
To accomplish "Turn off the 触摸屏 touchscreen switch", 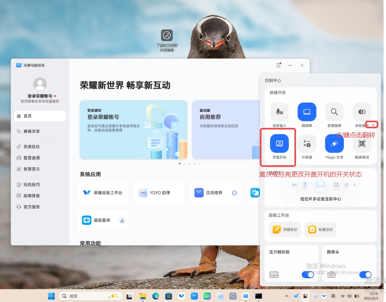I will coord(307,112).
